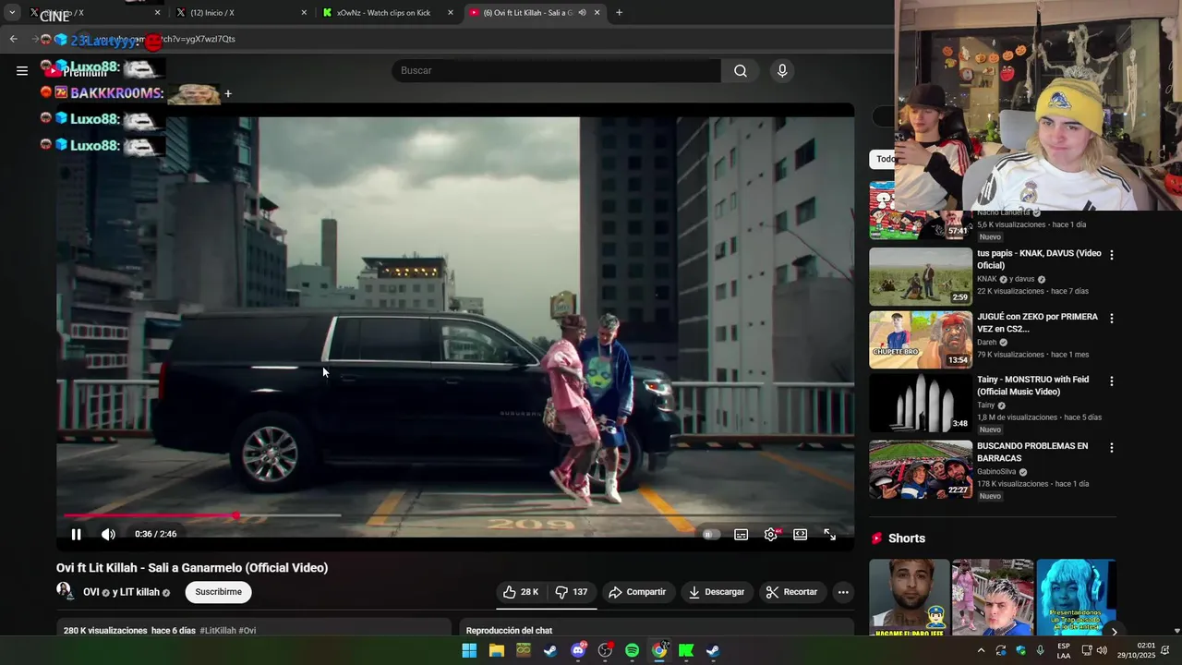Open the JUGUÉ con ZEKO CS2 video thumbnail
The height and width of the screenshot is (665, 1182).
pyautogui.click(x=921, y=340)
